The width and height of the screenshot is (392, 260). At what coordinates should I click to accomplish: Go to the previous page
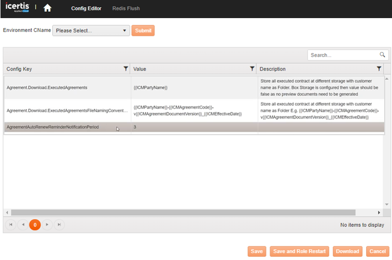coord(23,225)
